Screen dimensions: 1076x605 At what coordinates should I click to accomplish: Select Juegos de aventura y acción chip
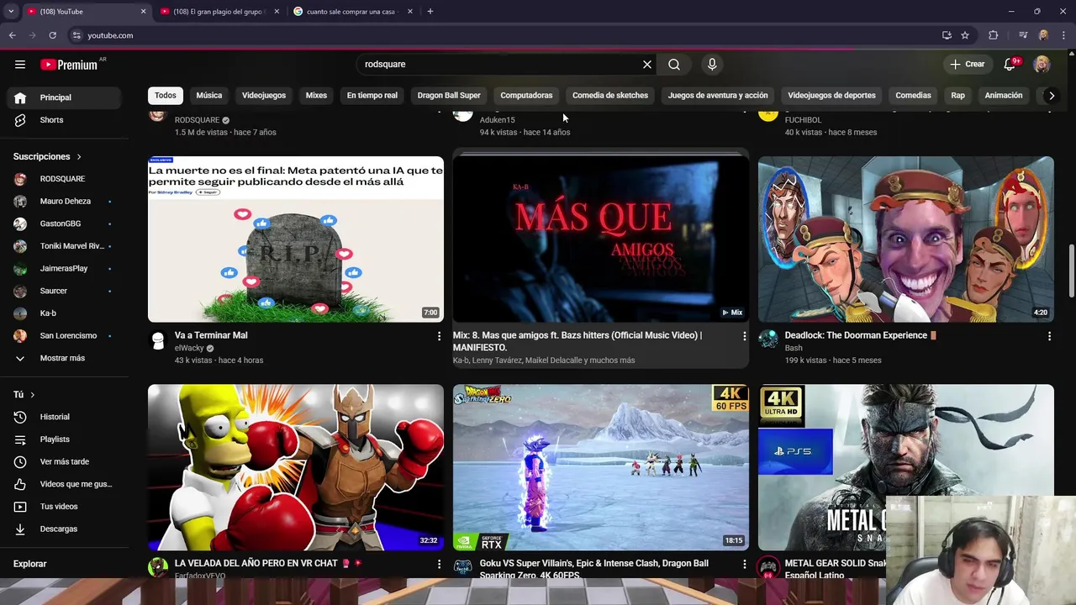tap(718, 95)
